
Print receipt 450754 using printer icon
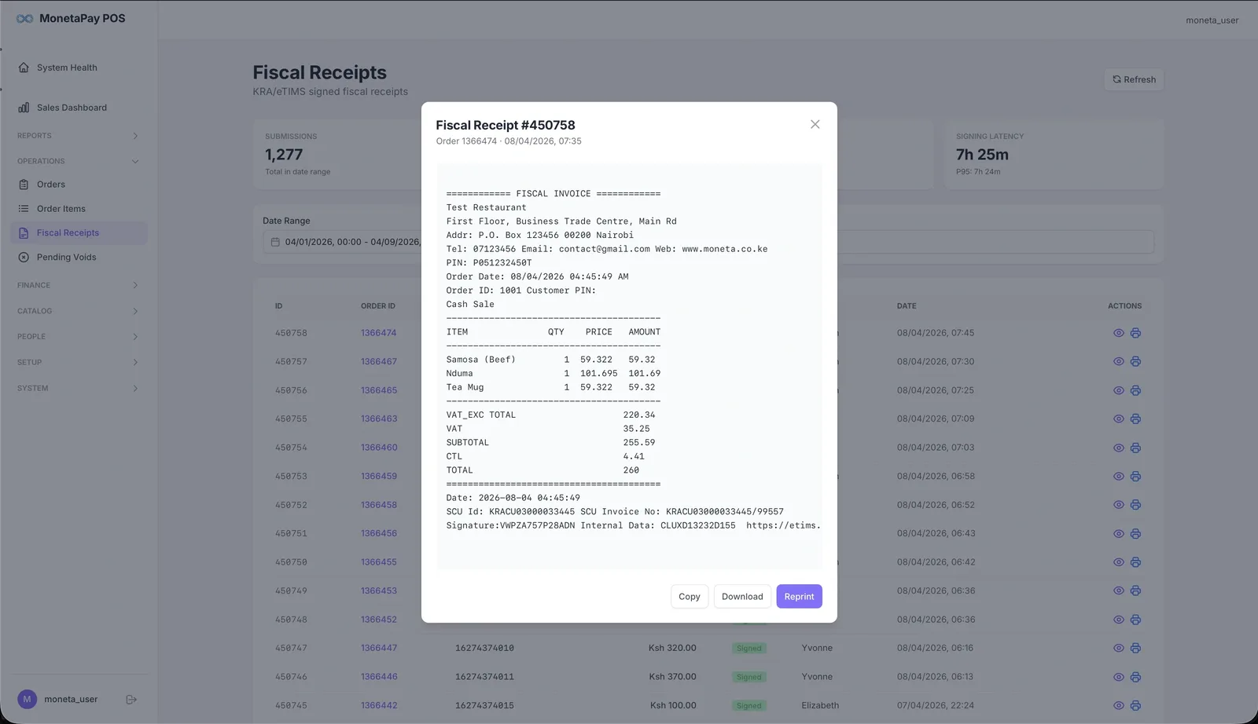coord(1135,448)
